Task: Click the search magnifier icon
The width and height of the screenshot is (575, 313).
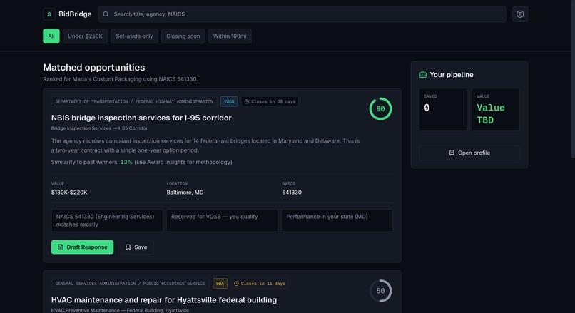Action: point(106,14)
